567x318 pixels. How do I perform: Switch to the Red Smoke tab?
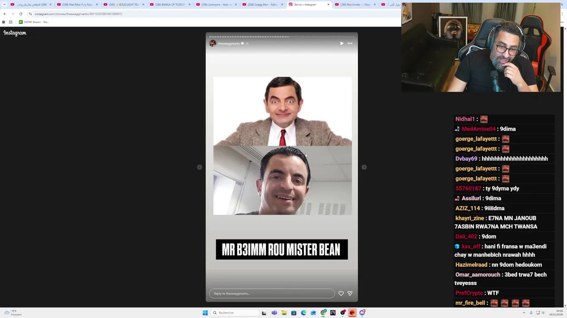click(355, 4)
